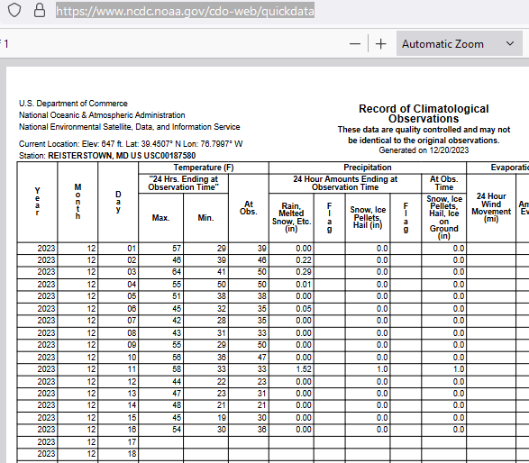
Task: Click the Year column header
Action: (x=38, y=202)
